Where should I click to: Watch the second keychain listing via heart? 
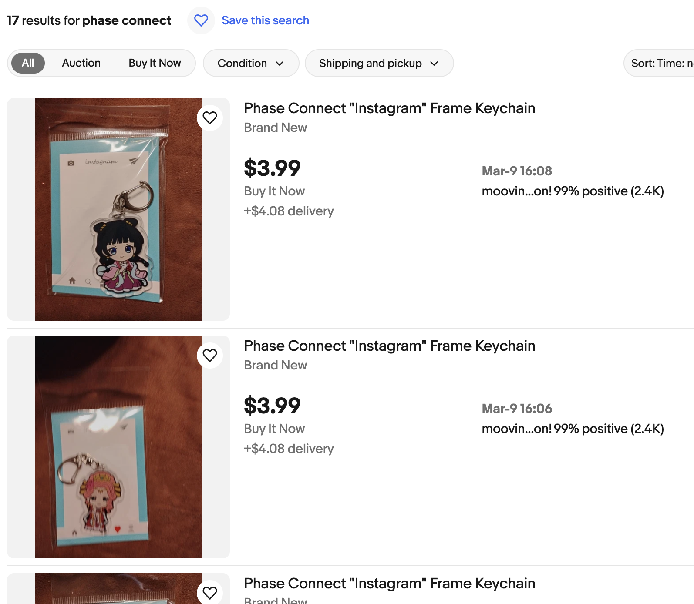click(x=210, y=355)
